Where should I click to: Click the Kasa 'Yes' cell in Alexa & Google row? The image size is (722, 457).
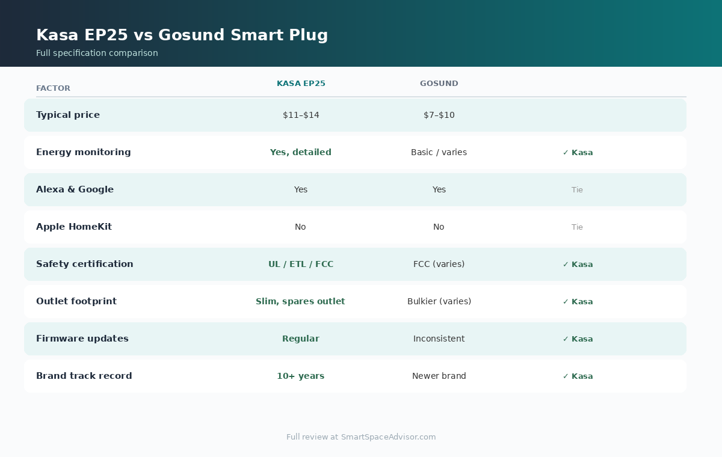(x=301, y=189)
